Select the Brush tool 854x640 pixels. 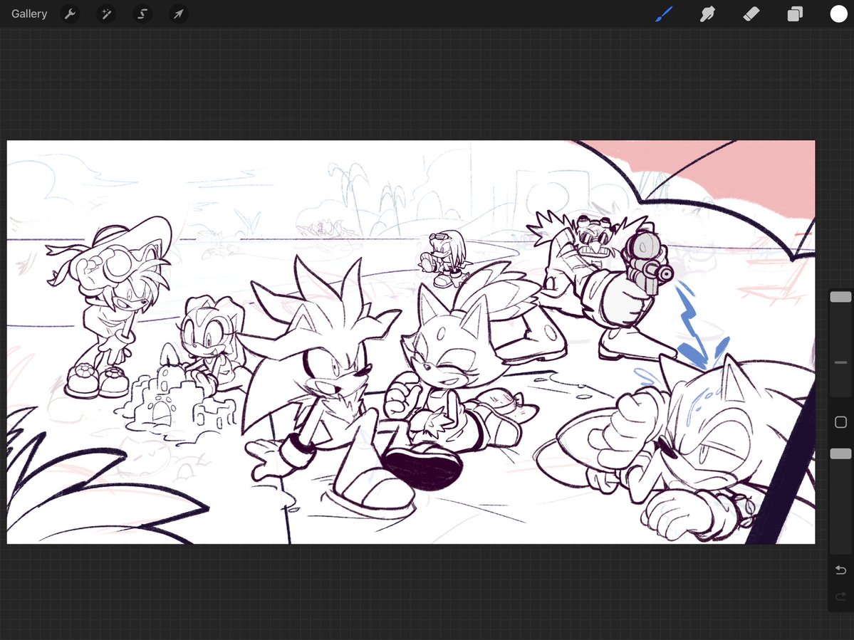(x=664, y=14)
